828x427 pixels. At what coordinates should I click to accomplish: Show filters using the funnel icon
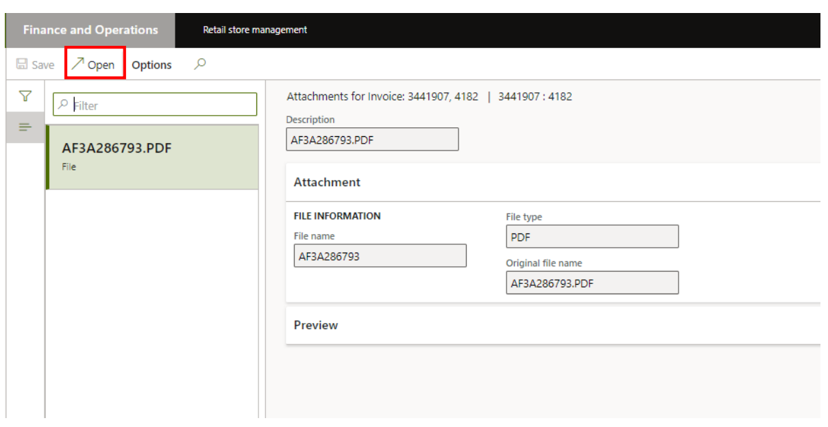(x=25, y=96)
